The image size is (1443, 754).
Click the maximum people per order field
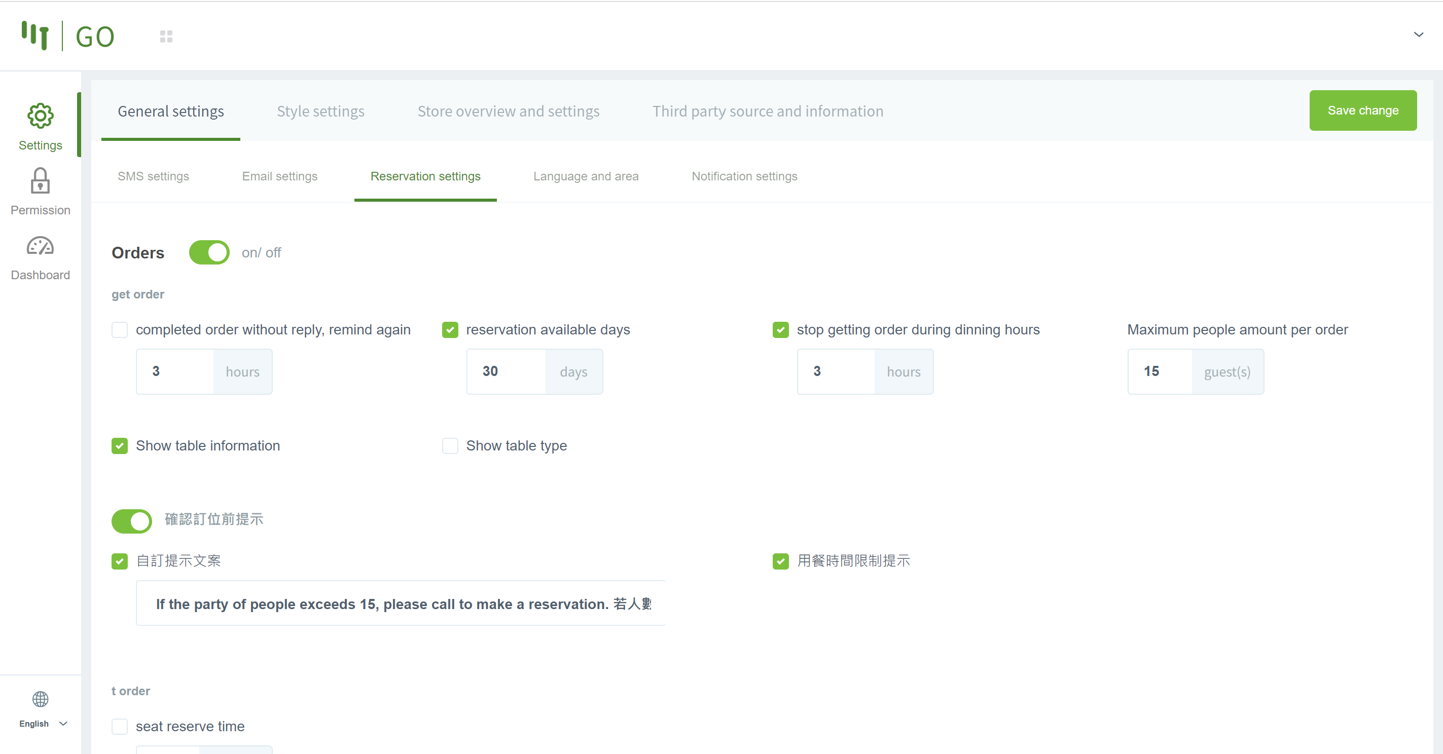pyautogui.click(x=1160, y=372)
